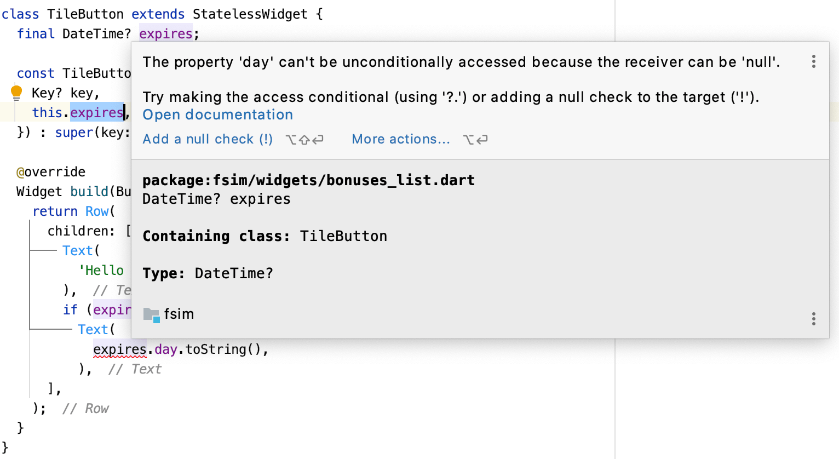839x459 pixels.
Task: Place cursor on 'expires' field declaration
Action: point(165,34)
